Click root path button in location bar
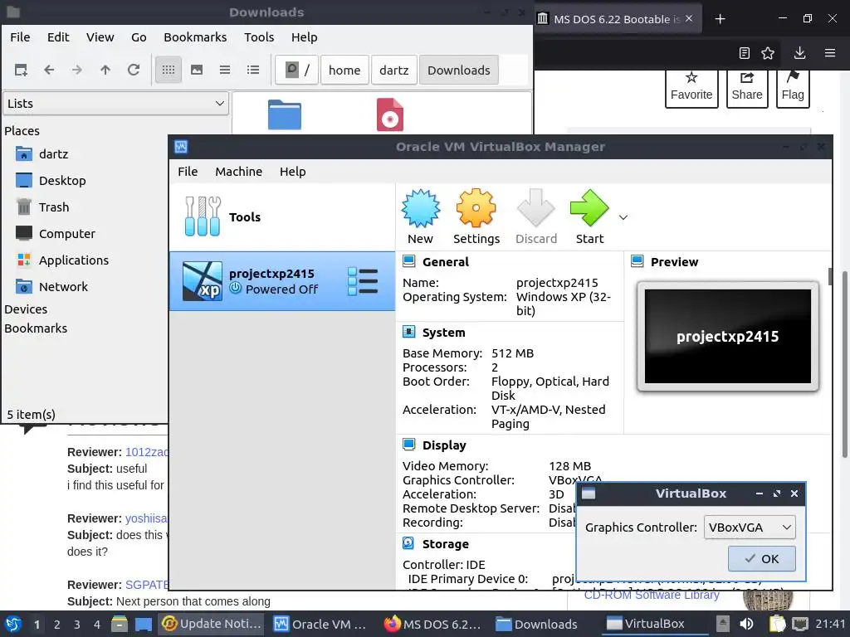The image size is (850, 637). pos(296,70)
